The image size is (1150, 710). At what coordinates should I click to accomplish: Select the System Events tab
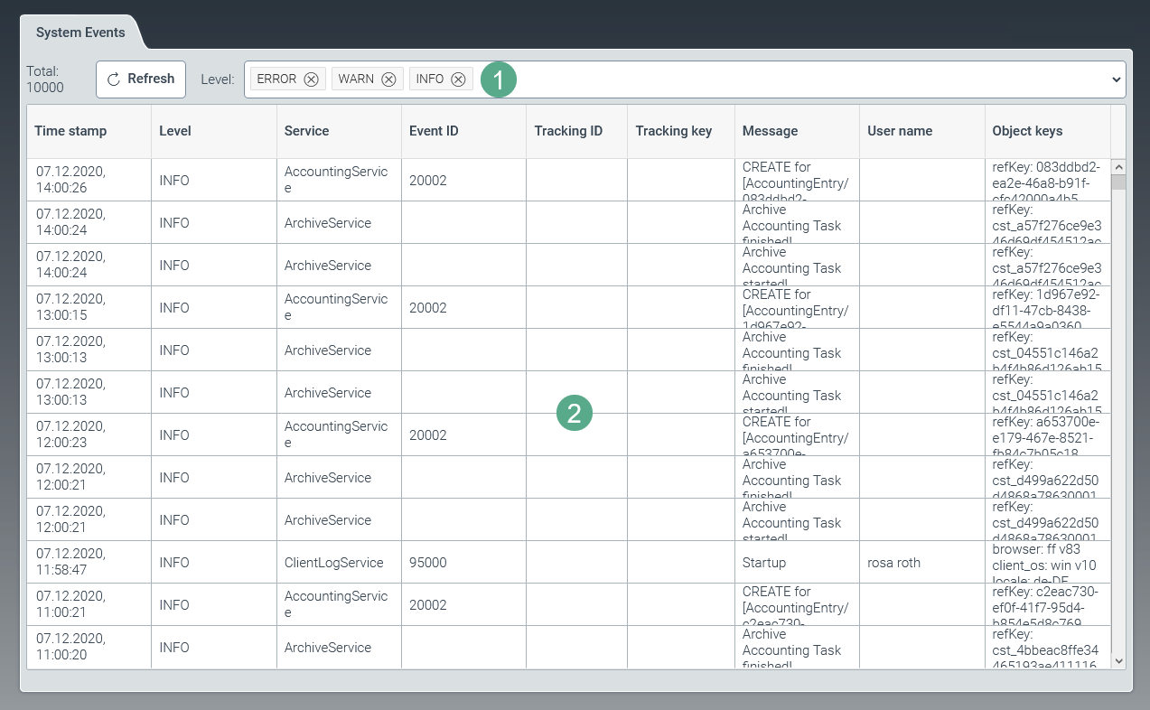coord(80,33)
